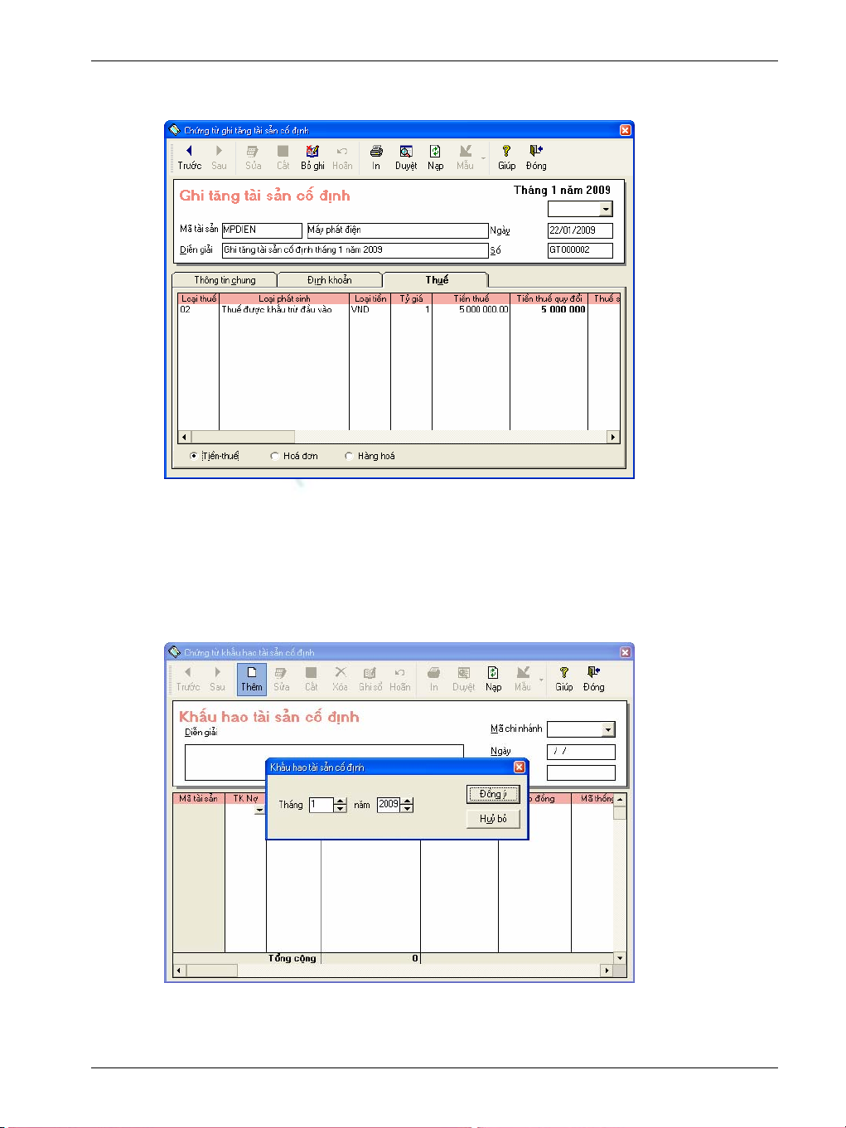Click the Giúp help icon in top window
This screenshot has height=1128, width=846.
506,152
